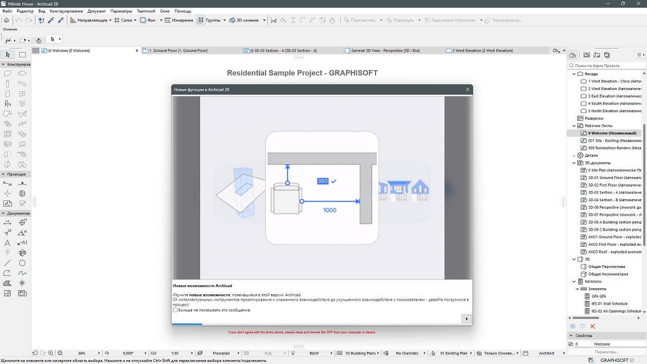Toggle the Группы suspend groups button
The image size is (647, 364).
(x=201, y=20)
